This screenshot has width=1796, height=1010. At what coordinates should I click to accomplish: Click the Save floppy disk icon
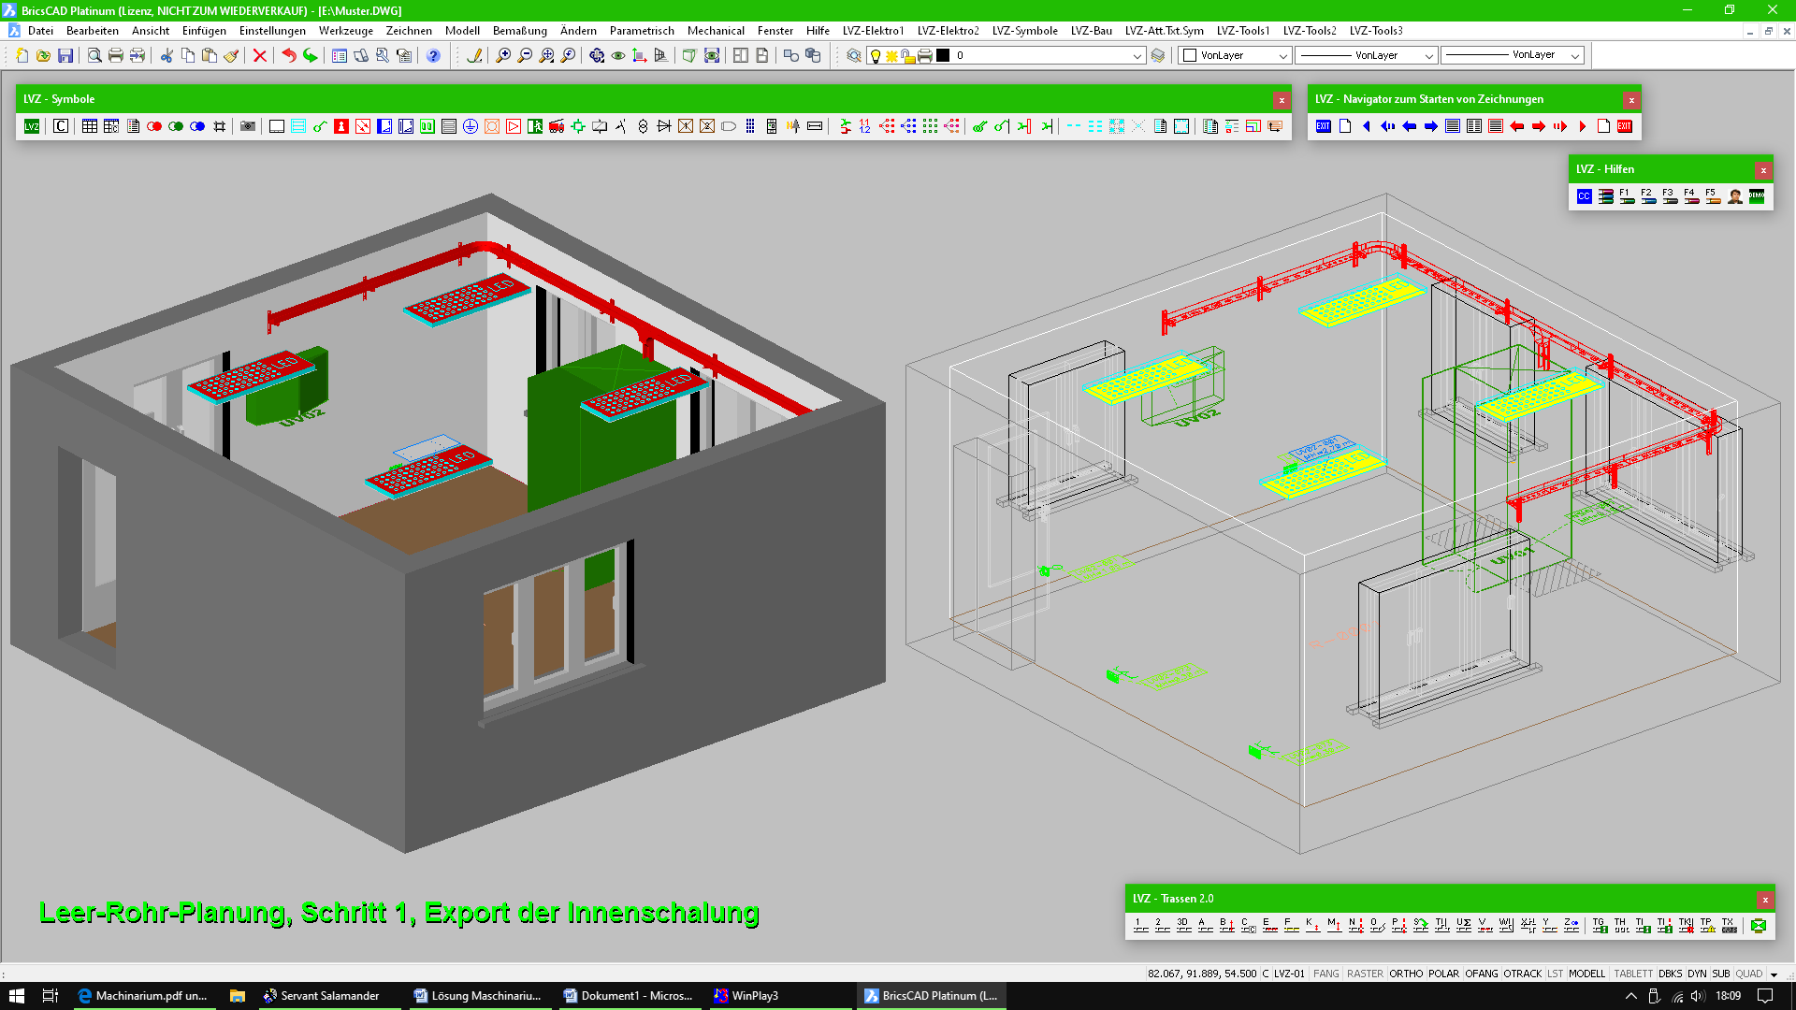click(x=65, y=56)
